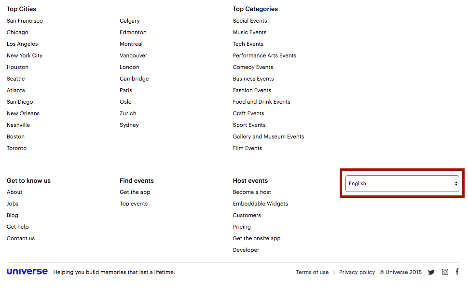This screenshot has height=289, width=468.
Task: Go to Oslo events
Action: click(125, 102)
